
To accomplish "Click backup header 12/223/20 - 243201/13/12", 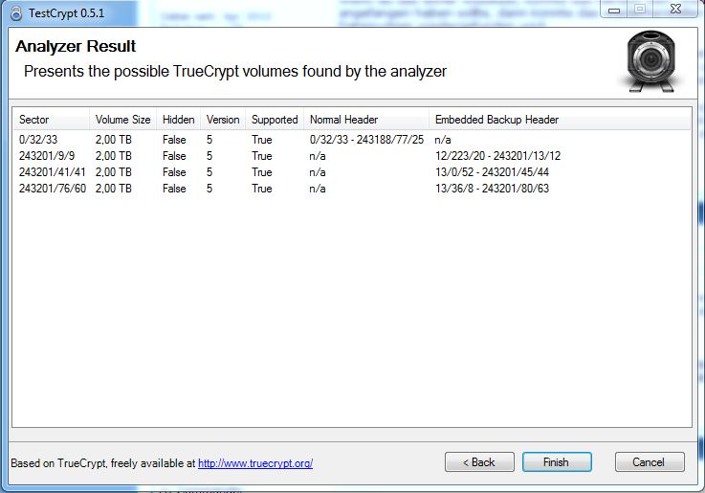I will click(x=497, y=156).
